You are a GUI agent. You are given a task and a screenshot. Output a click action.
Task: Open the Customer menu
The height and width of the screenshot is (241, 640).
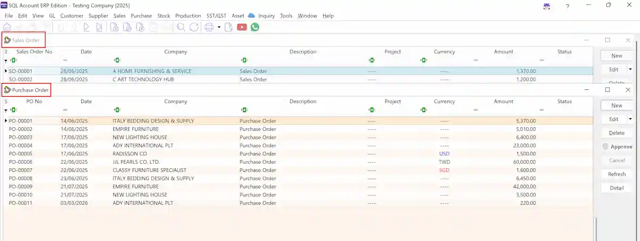point(71,15)
